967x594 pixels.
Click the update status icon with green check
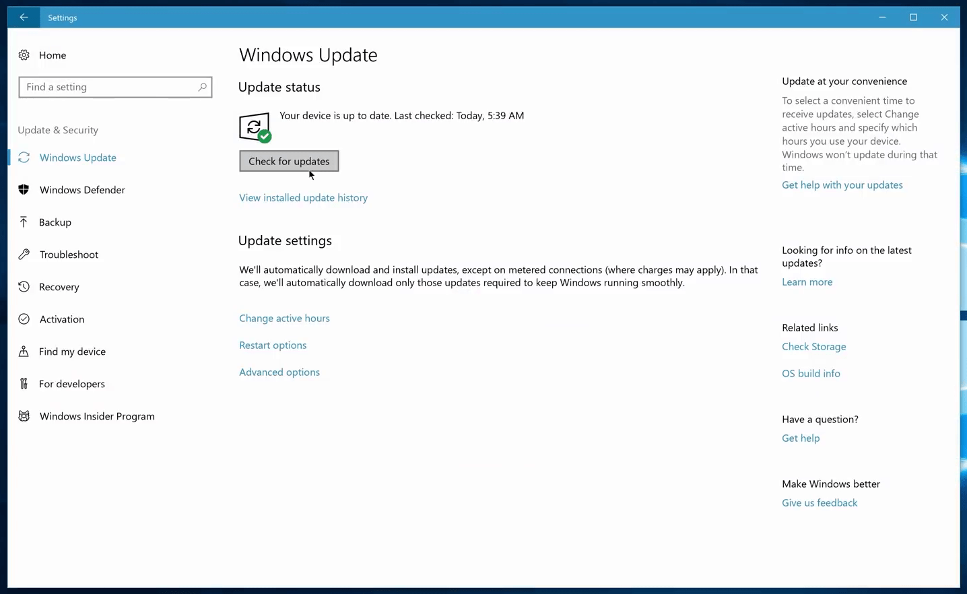pyautogui.click(x=255, y=127)
